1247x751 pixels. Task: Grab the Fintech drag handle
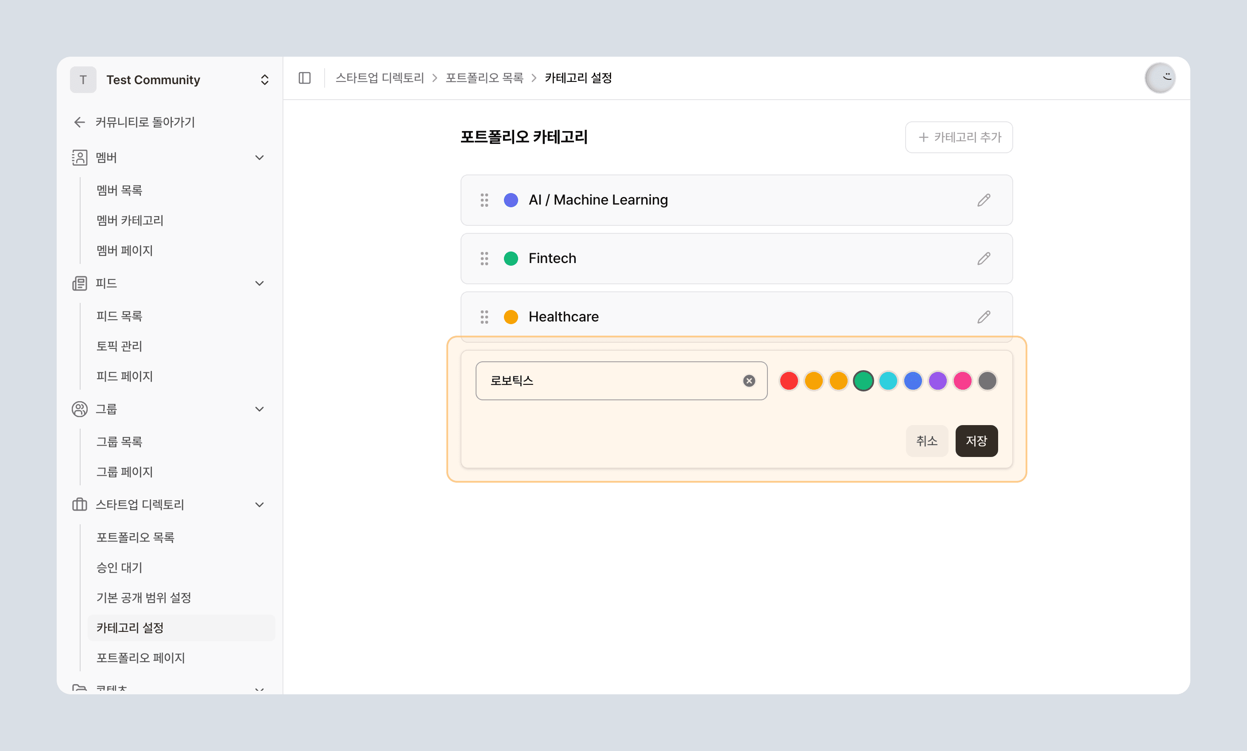(x=484, y=259)
